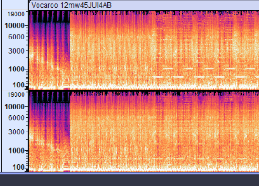Click the 100 mark on lower frequency scale
259x186 pixels.
[18, 167]
